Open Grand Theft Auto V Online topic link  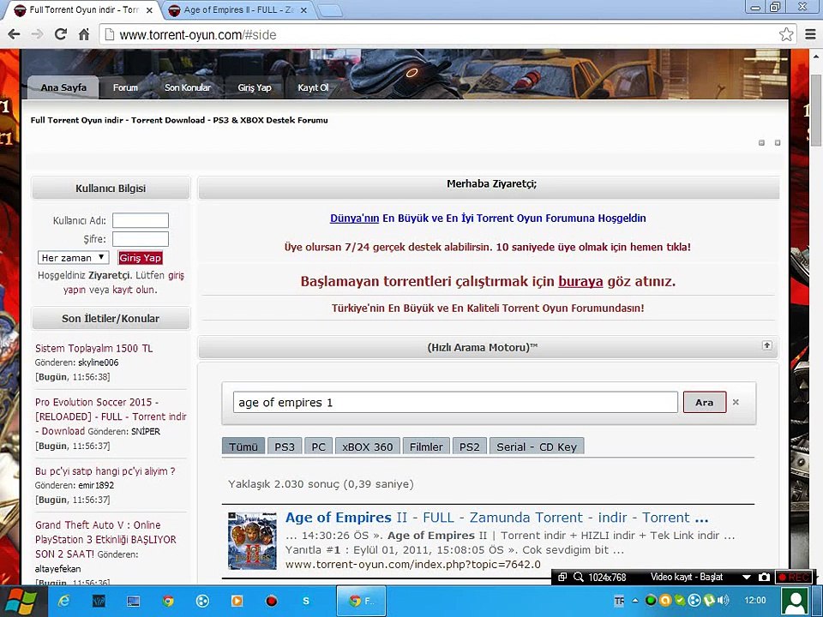105,539
